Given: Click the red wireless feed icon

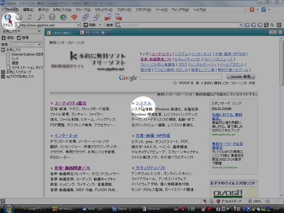Looking at the screenshot, I should point(74,17).
